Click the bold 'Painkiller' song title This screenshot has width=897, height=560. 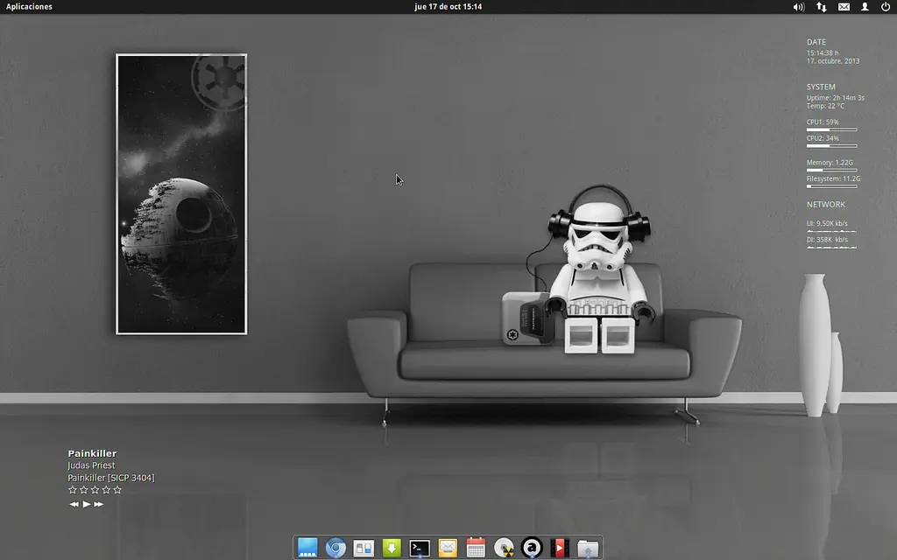92,453
